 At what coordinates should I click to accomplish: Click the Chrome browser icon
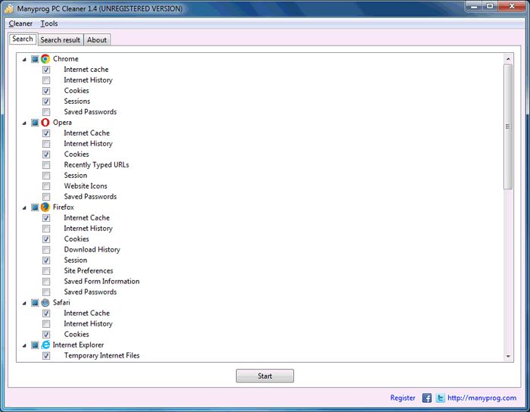(45, 59)
